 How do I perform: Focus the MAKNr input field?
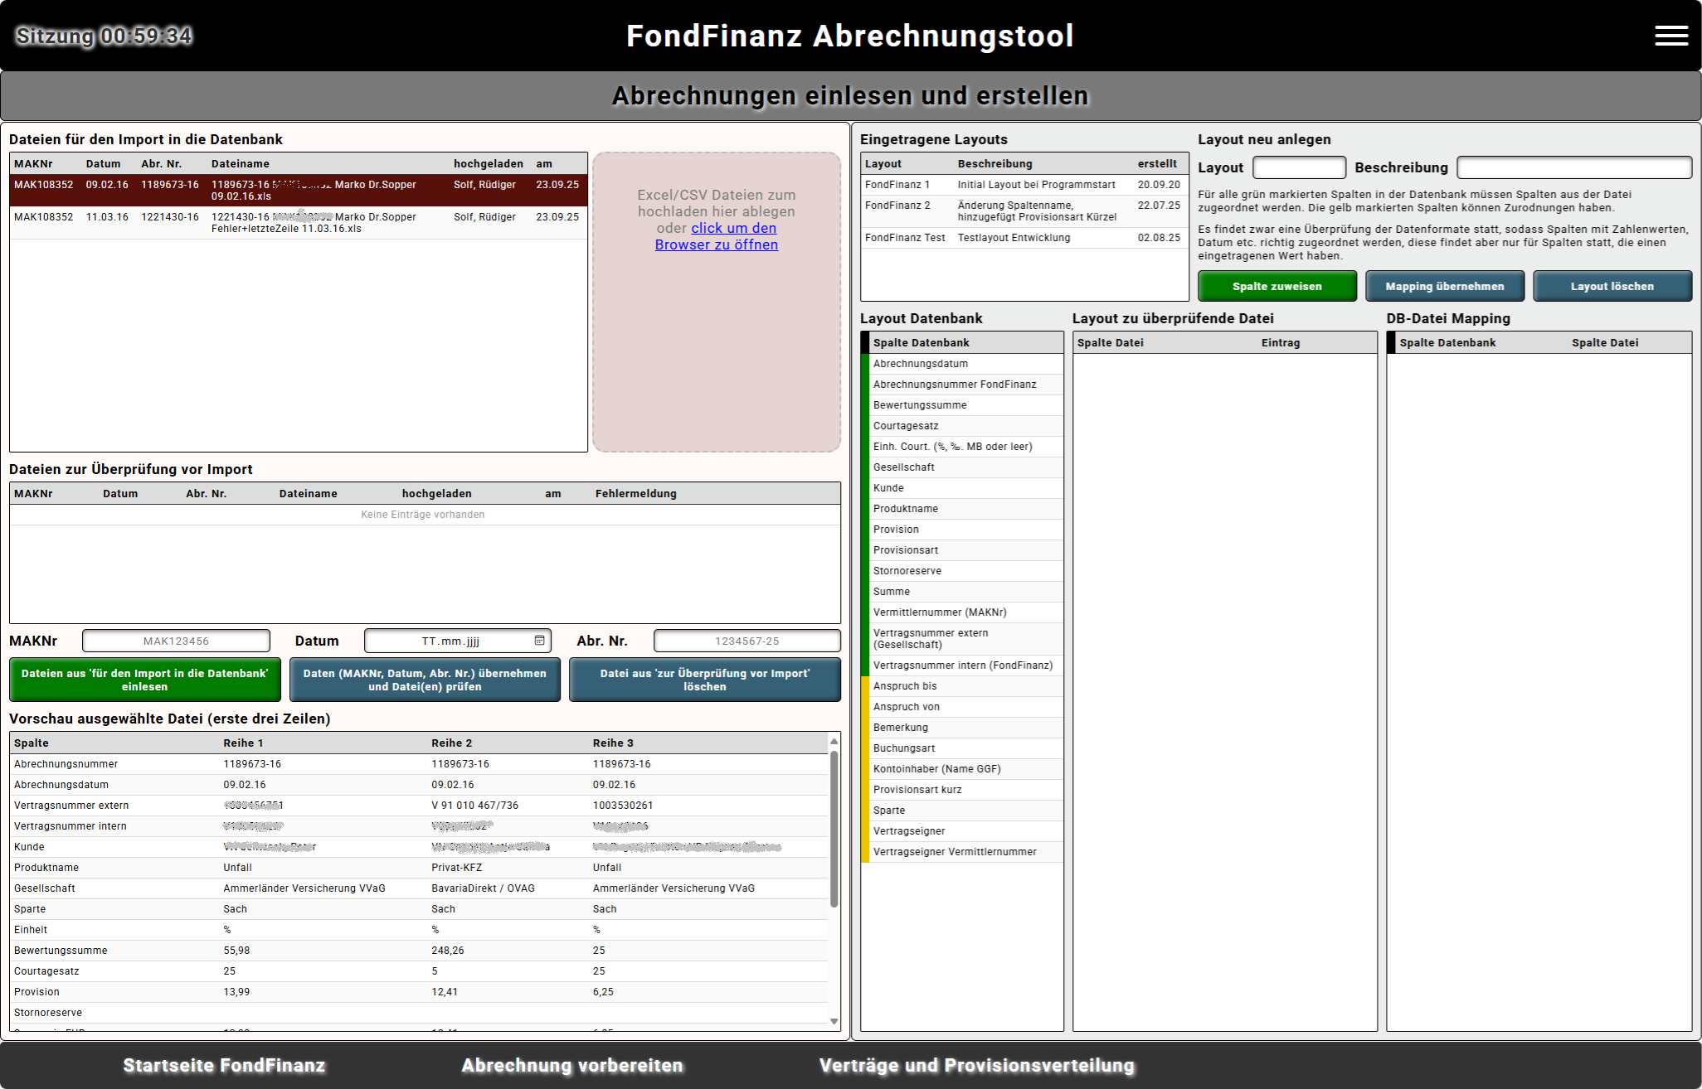pyautogui.click(x=176, y=641)
